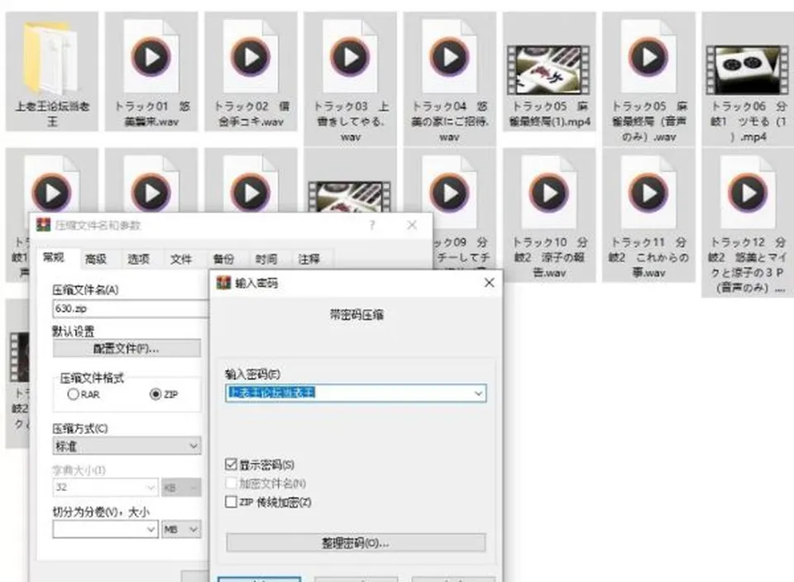Select the ZIP archive format option

[155, 394]
